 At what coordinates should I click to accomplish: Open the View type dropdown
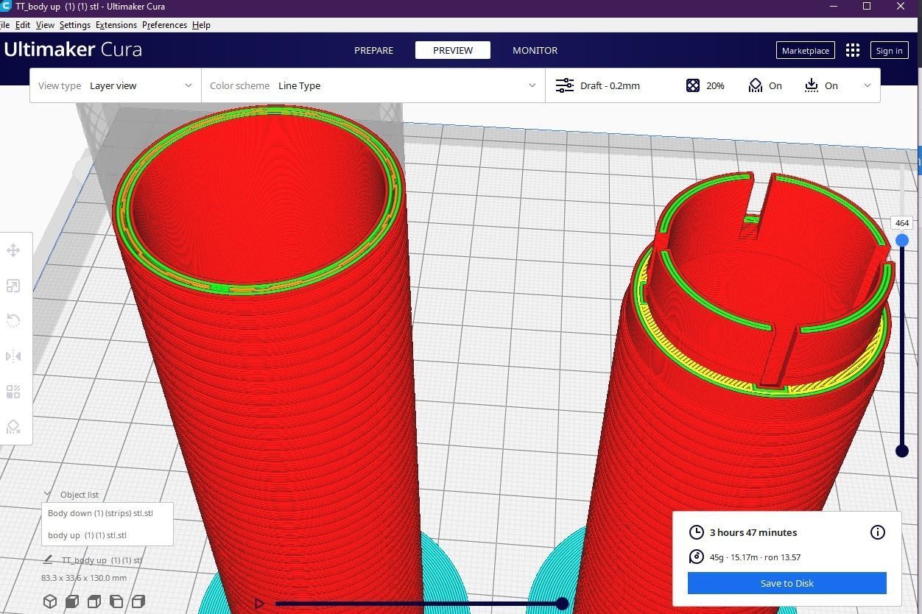[x=116, y=85]
